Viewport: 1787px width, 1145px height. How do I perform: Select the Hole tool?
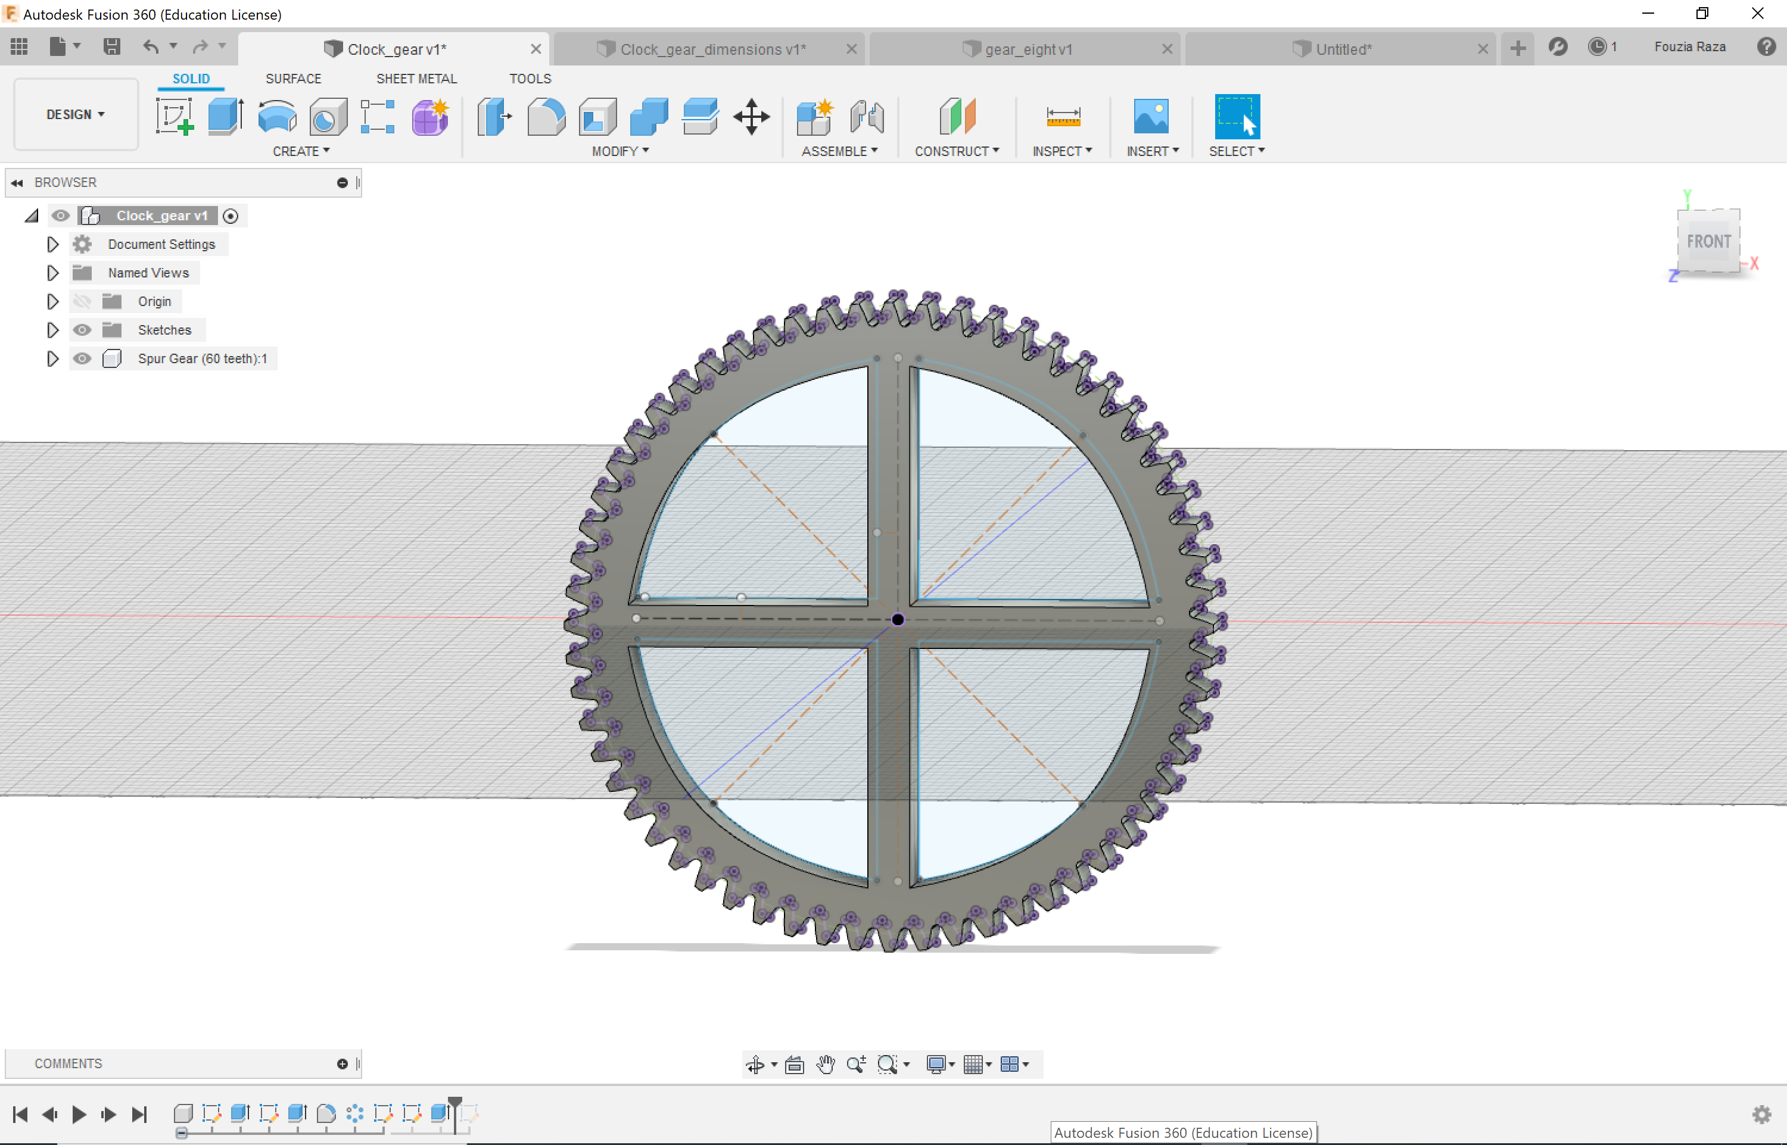tap(328, 117)
